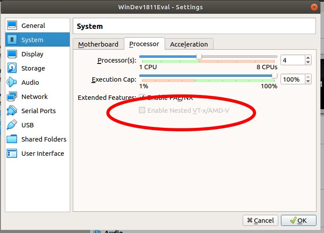Screen dimensions: 324x233
Task: Open the Display monitor icon
Action: (x=12, y=54)
